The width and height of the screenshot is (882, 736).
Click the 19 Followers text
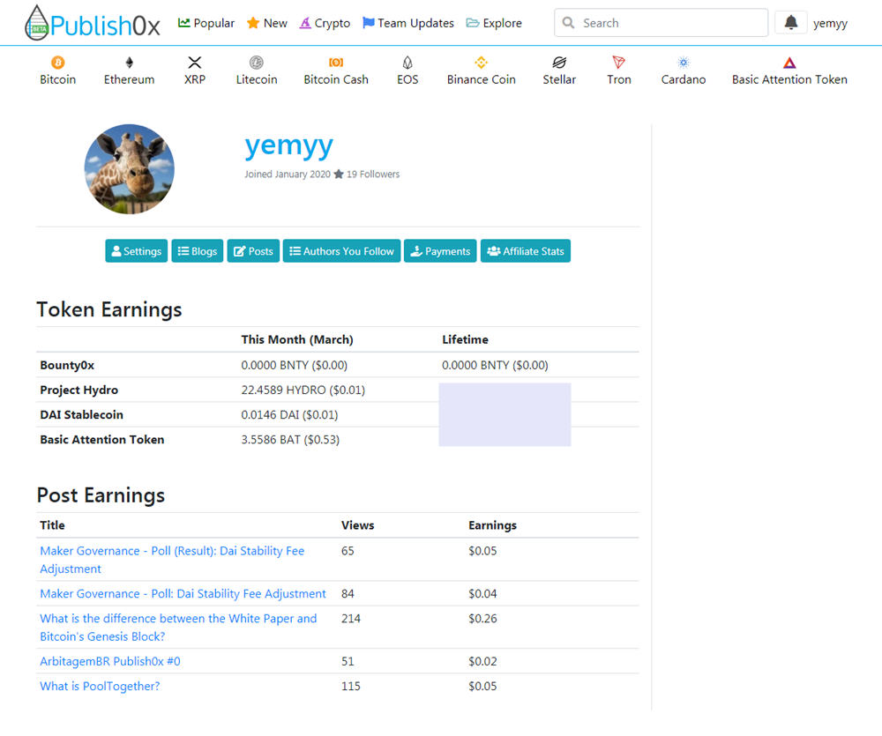[373, 175]
